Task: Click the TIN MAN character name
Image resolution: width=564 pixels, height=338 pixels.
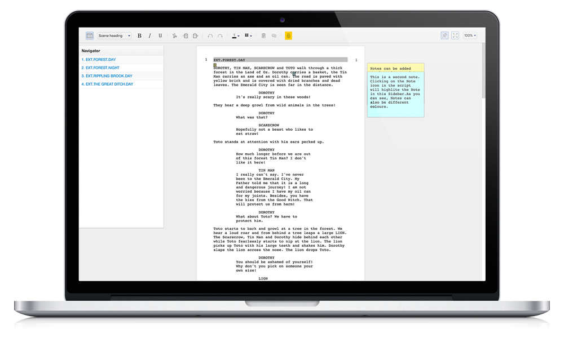Action: click(x=266, y=170)
